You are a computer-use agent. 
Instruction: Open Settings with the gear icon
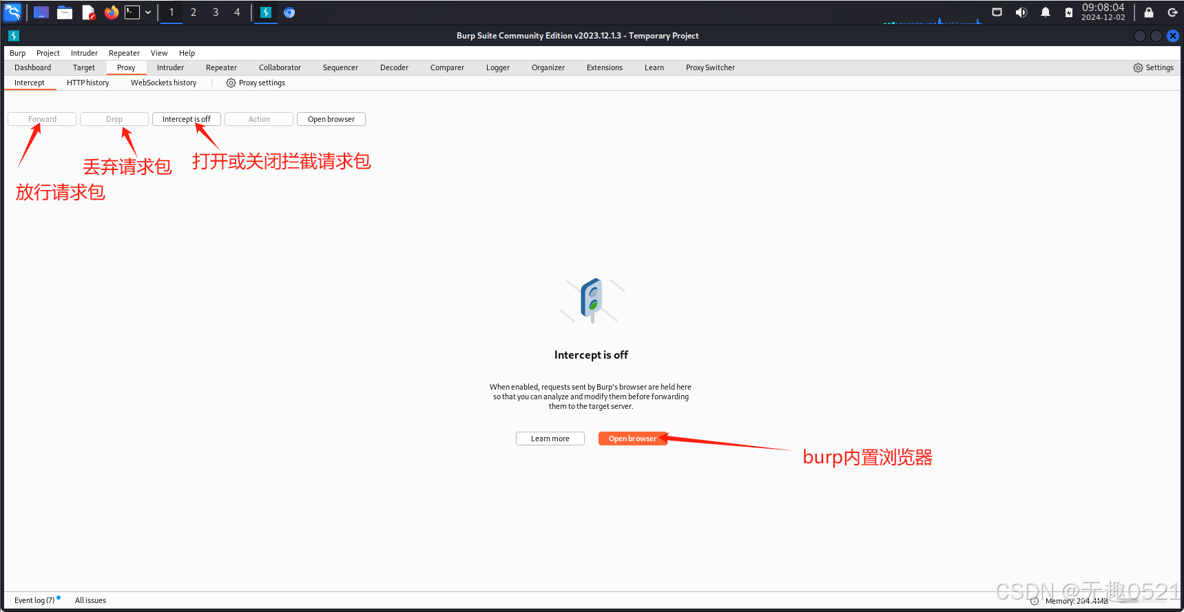(x=1154, y=67)
